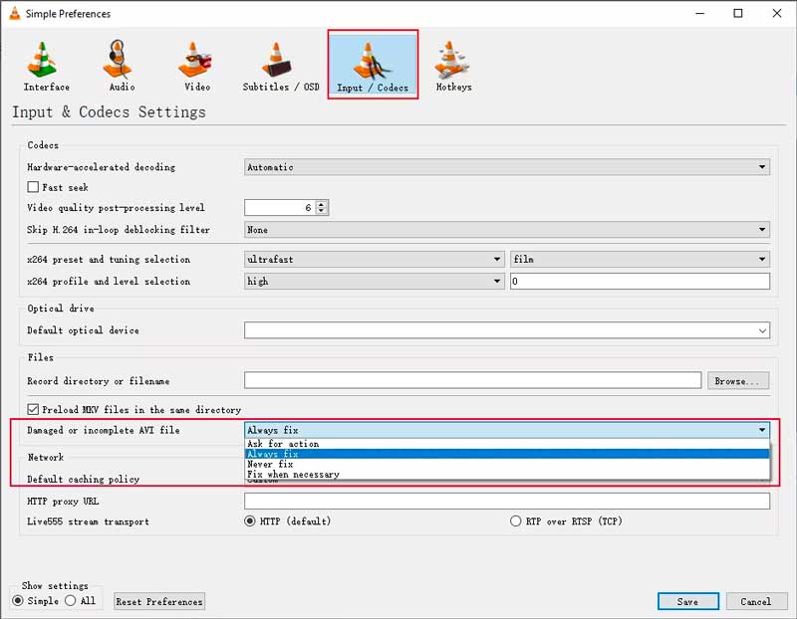
Task: Open the x264 ultrafast preset dropdown
Action: tap(375, 260)
